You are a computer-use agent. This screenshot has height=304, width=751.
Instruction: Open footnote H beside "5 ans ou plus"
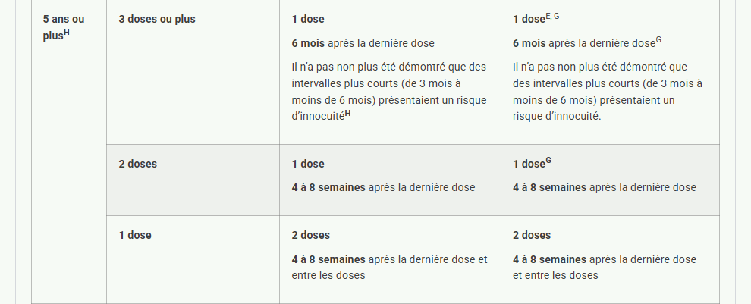[x=67, y=33]
